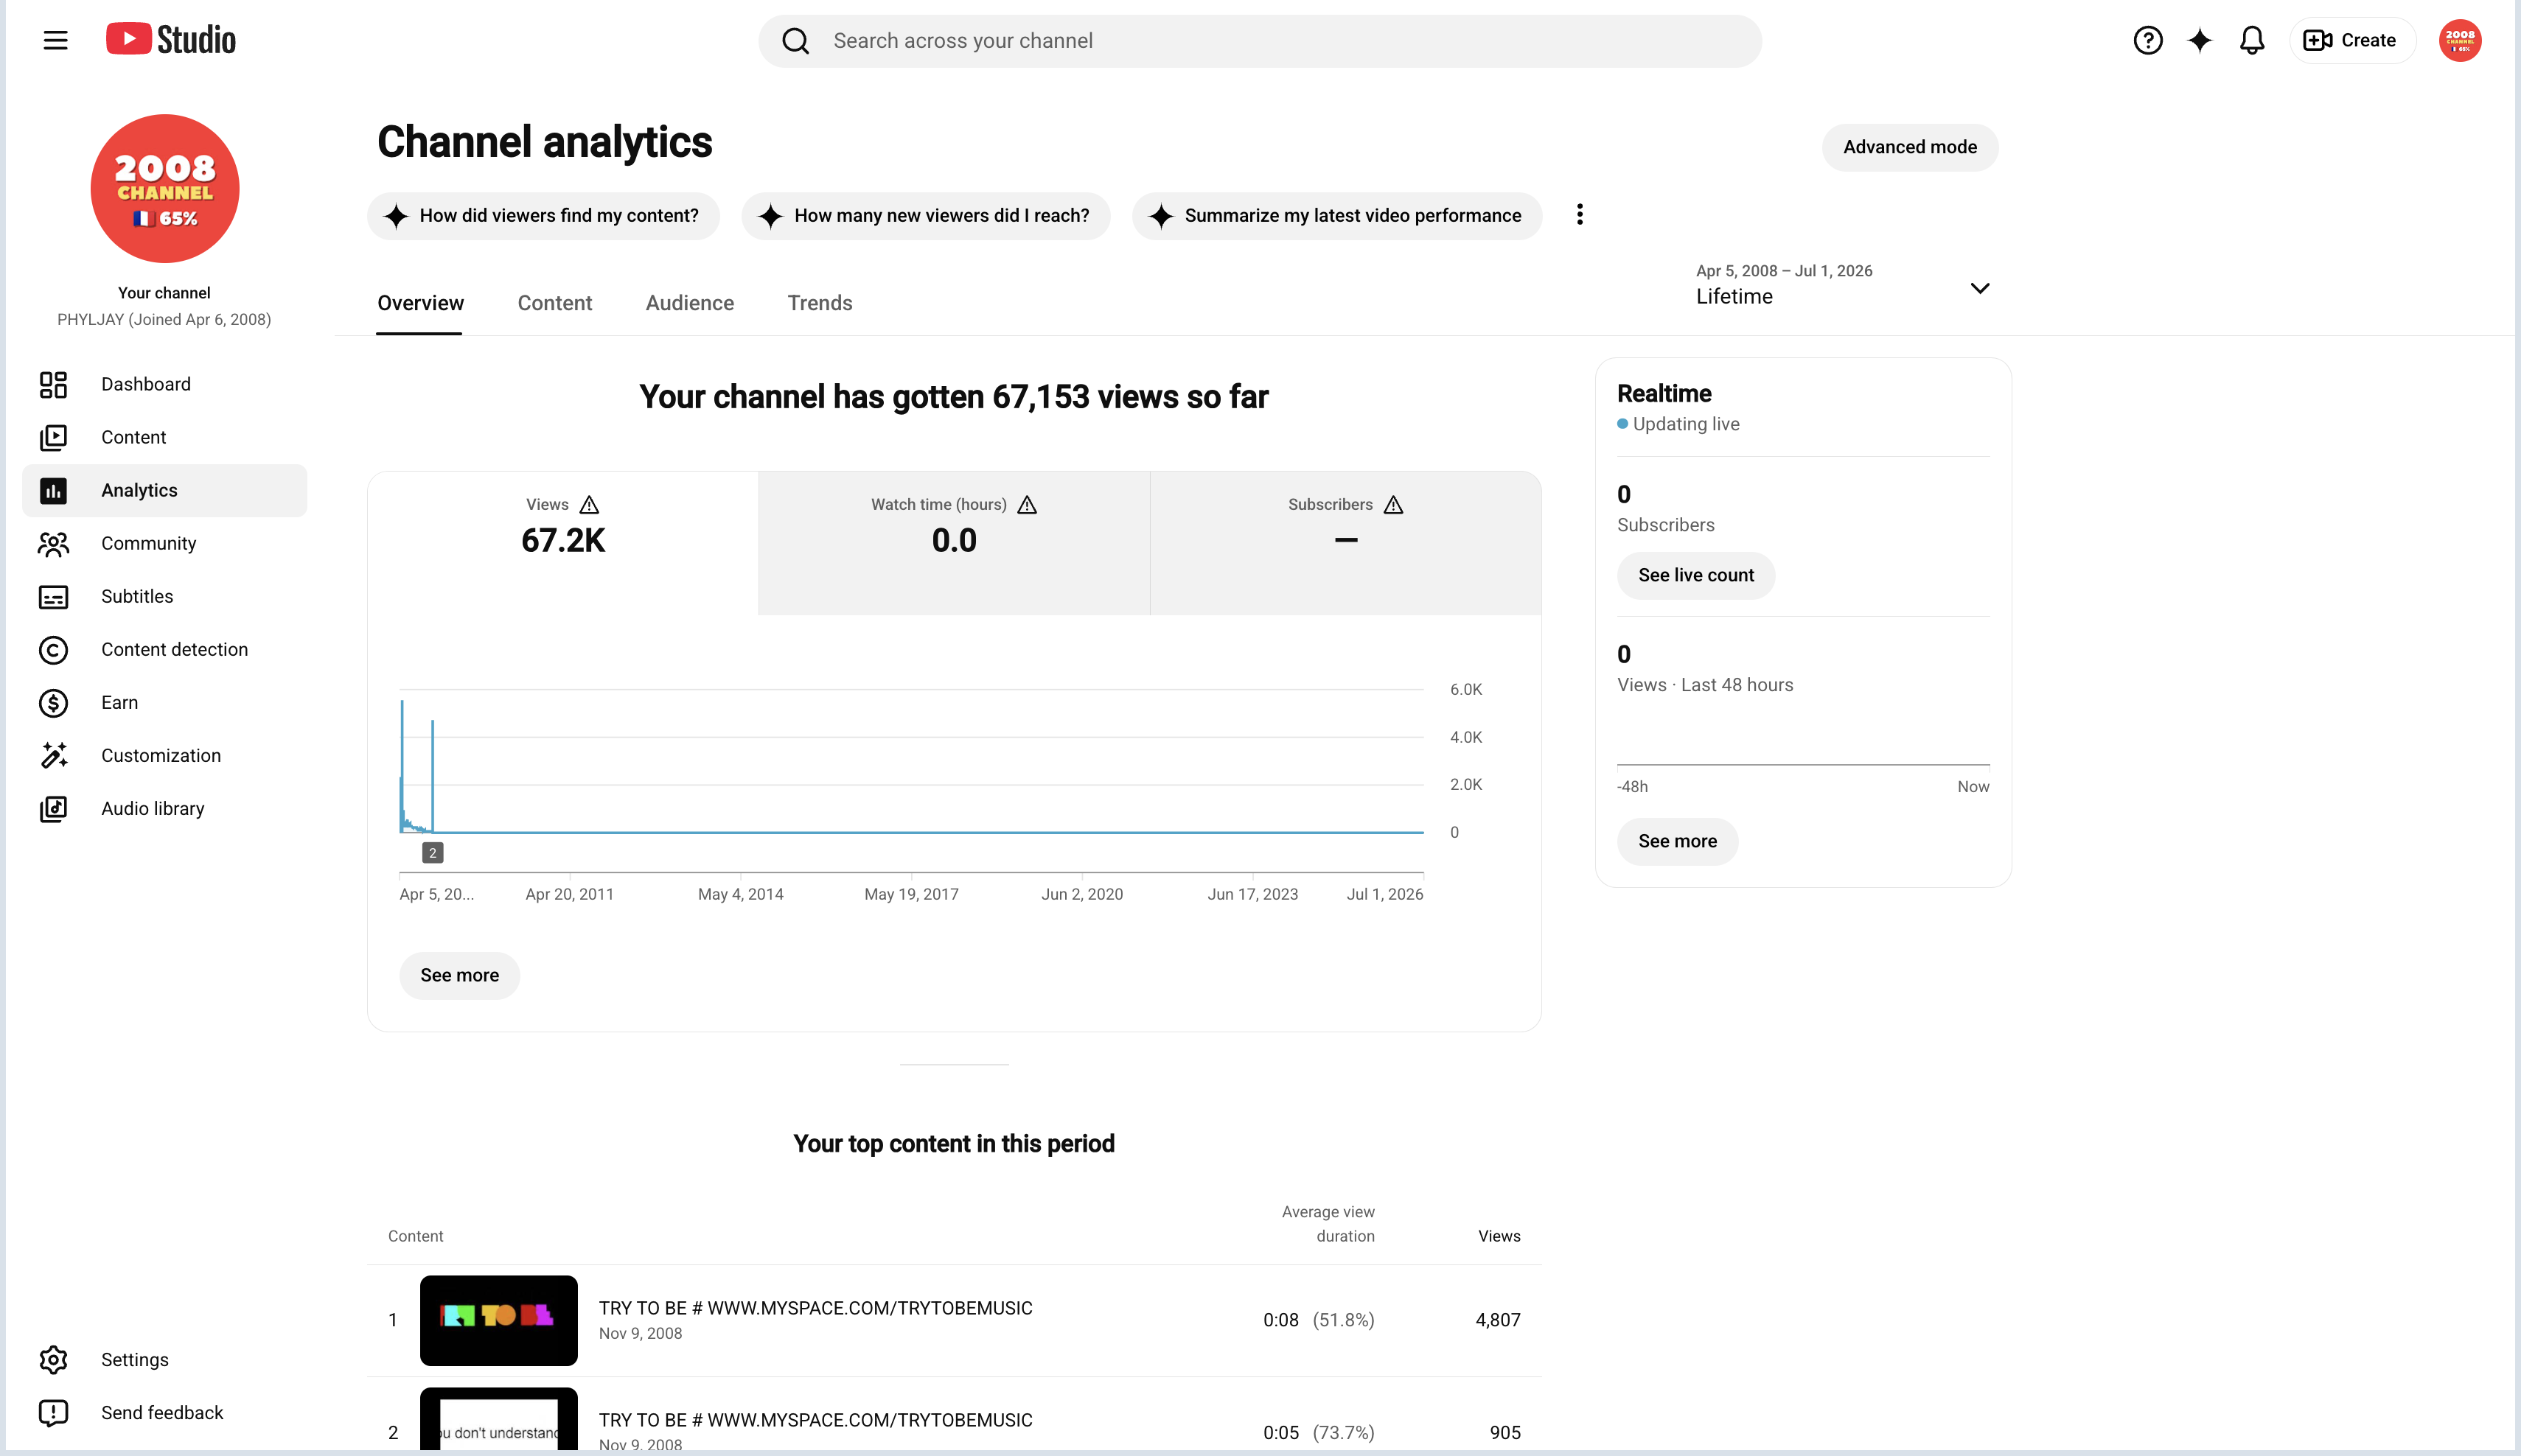
Task: Switch to the Overview tab
Action: [420, 303]
